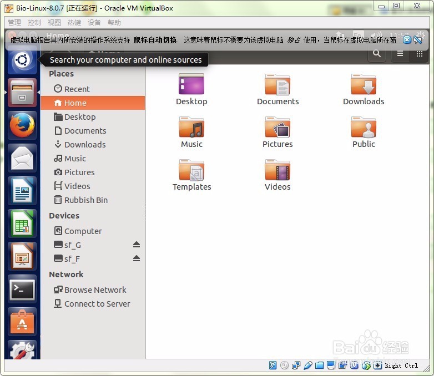Viewport: 434px width, 376px height.
Task: Open Ubuntu Software Centre launcher icon
Action: click(x=22, y=322)
